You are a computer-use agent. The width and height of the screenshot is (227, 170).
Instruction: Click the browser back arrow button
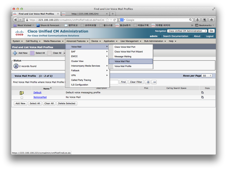pyautogui.click(x=15, y=20)
